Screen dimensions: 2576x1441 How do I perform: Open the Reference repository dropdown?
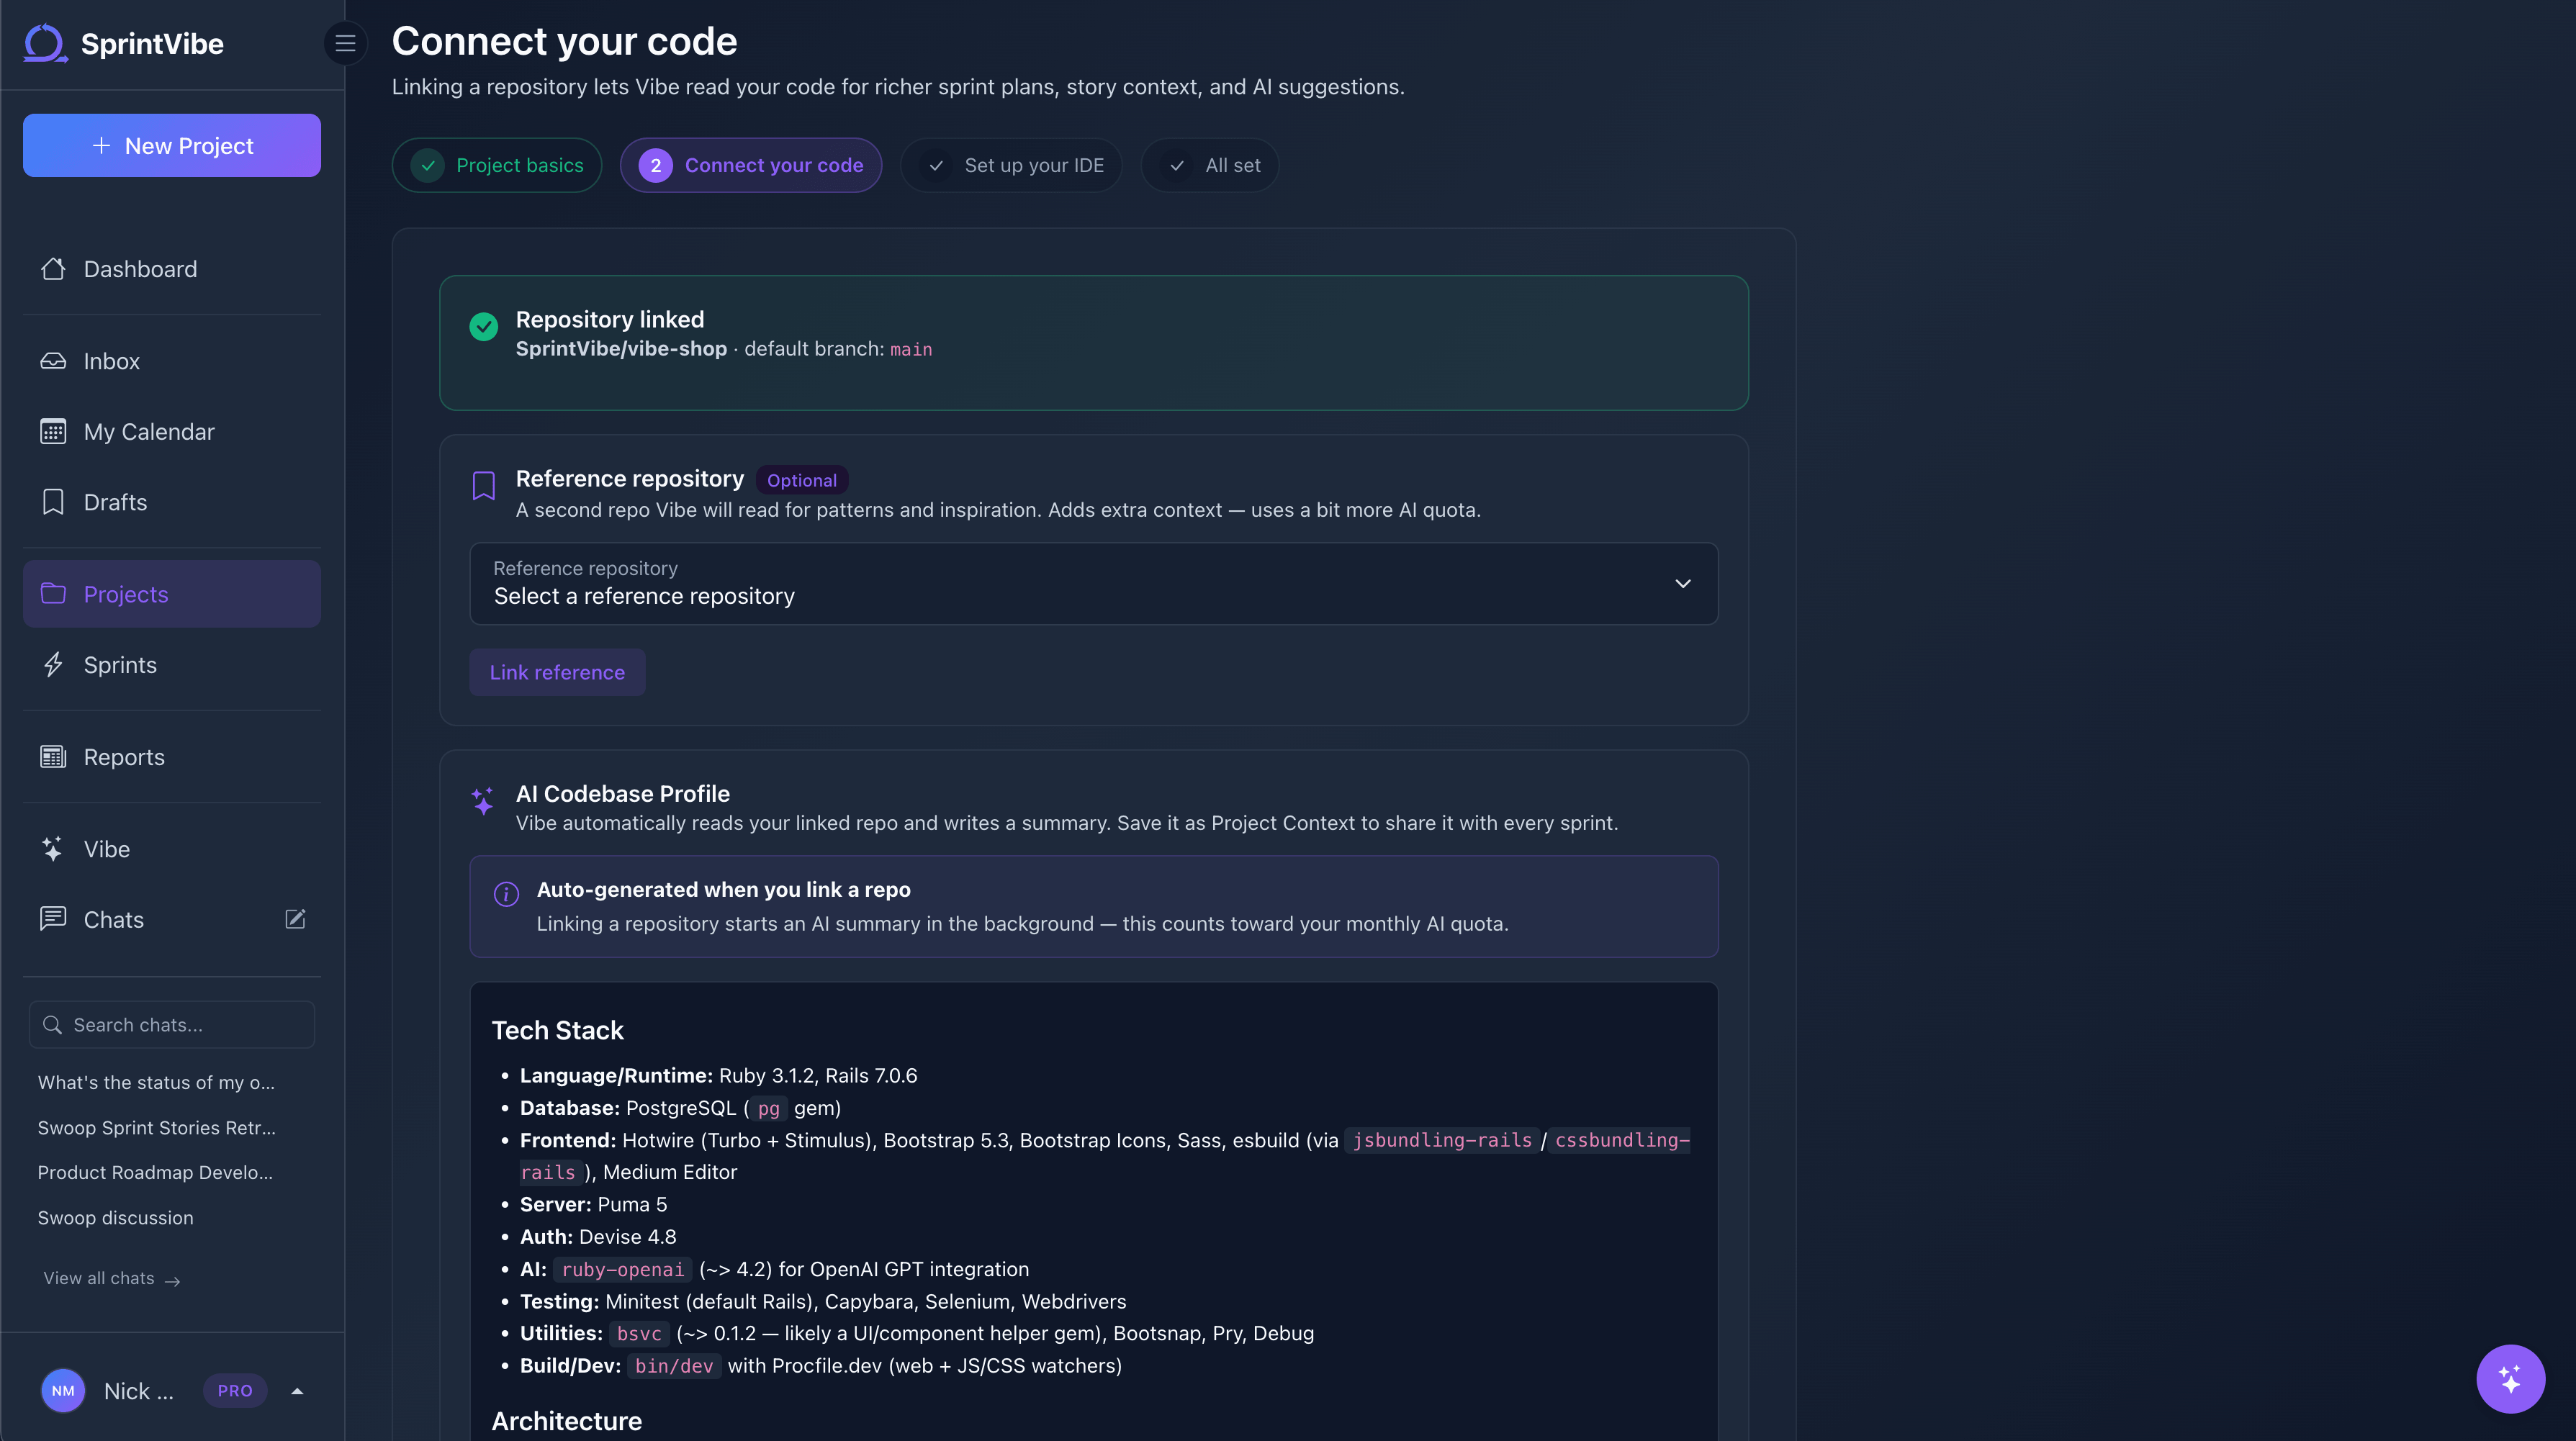[x=1094, y=583]
